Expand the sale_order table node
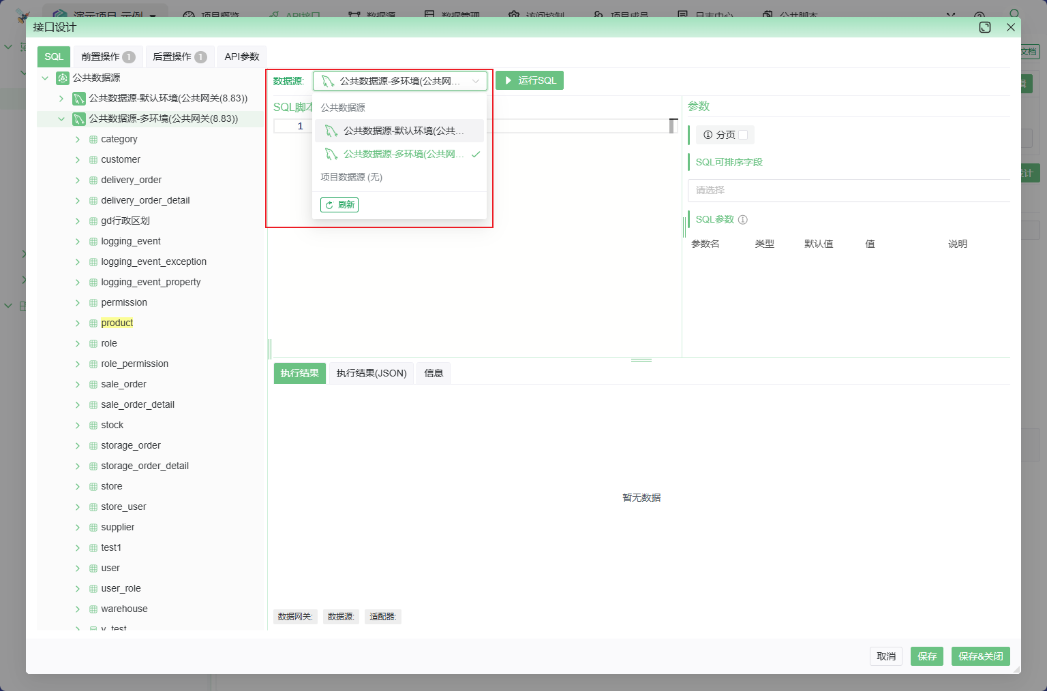The height and width of the screenshot is (691, 1047). pos(78,385)
